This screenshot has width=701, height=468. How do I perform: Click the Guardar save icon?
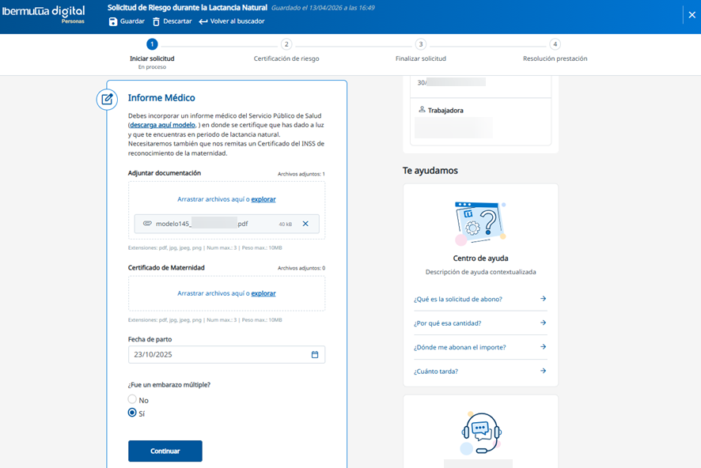click(113, 21)
